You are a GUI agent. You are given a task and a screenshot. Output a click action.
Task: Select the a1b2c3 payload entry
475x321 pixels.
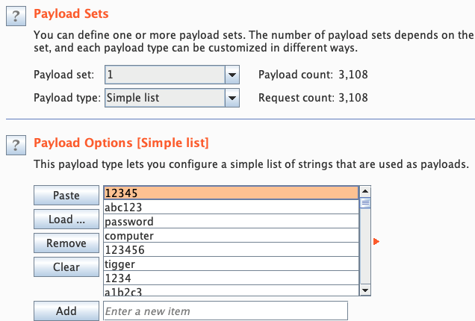[x=231, y=292]
